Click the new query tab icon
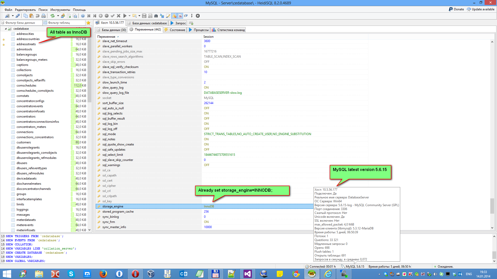497x279 pixels. 191,23
